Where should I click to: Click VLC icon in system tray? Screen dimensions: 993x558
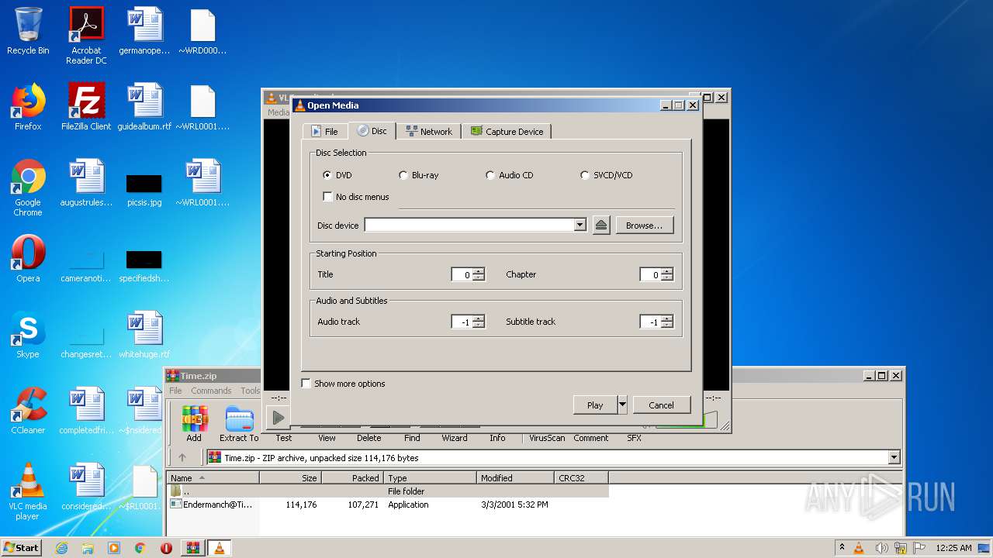[859, 548]
